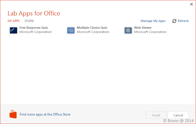This screenshot has width=196, height=124.
Task: Select the Multiple Choice Quiz checklist icon
Action: coord(71,30)
